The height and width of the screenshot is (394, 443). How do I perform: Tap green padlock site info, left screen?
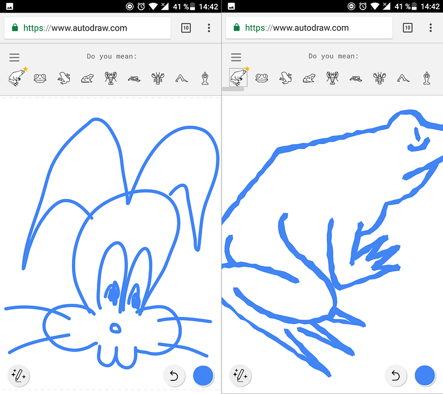tap(15, 28)
